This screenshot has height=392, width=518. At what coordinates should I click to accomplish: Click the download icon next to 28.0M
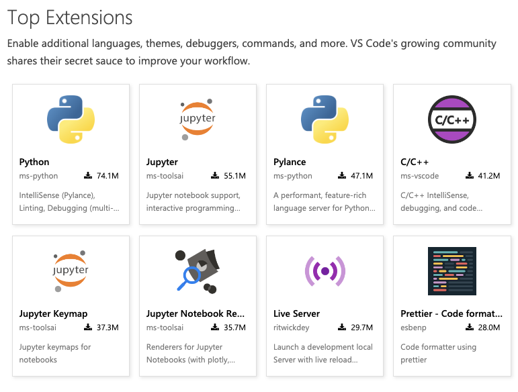tap(470, 327)
